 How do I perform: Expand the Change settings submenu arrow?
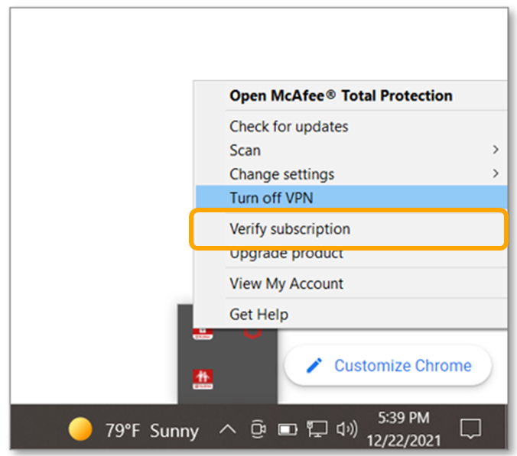pos(495,173)
